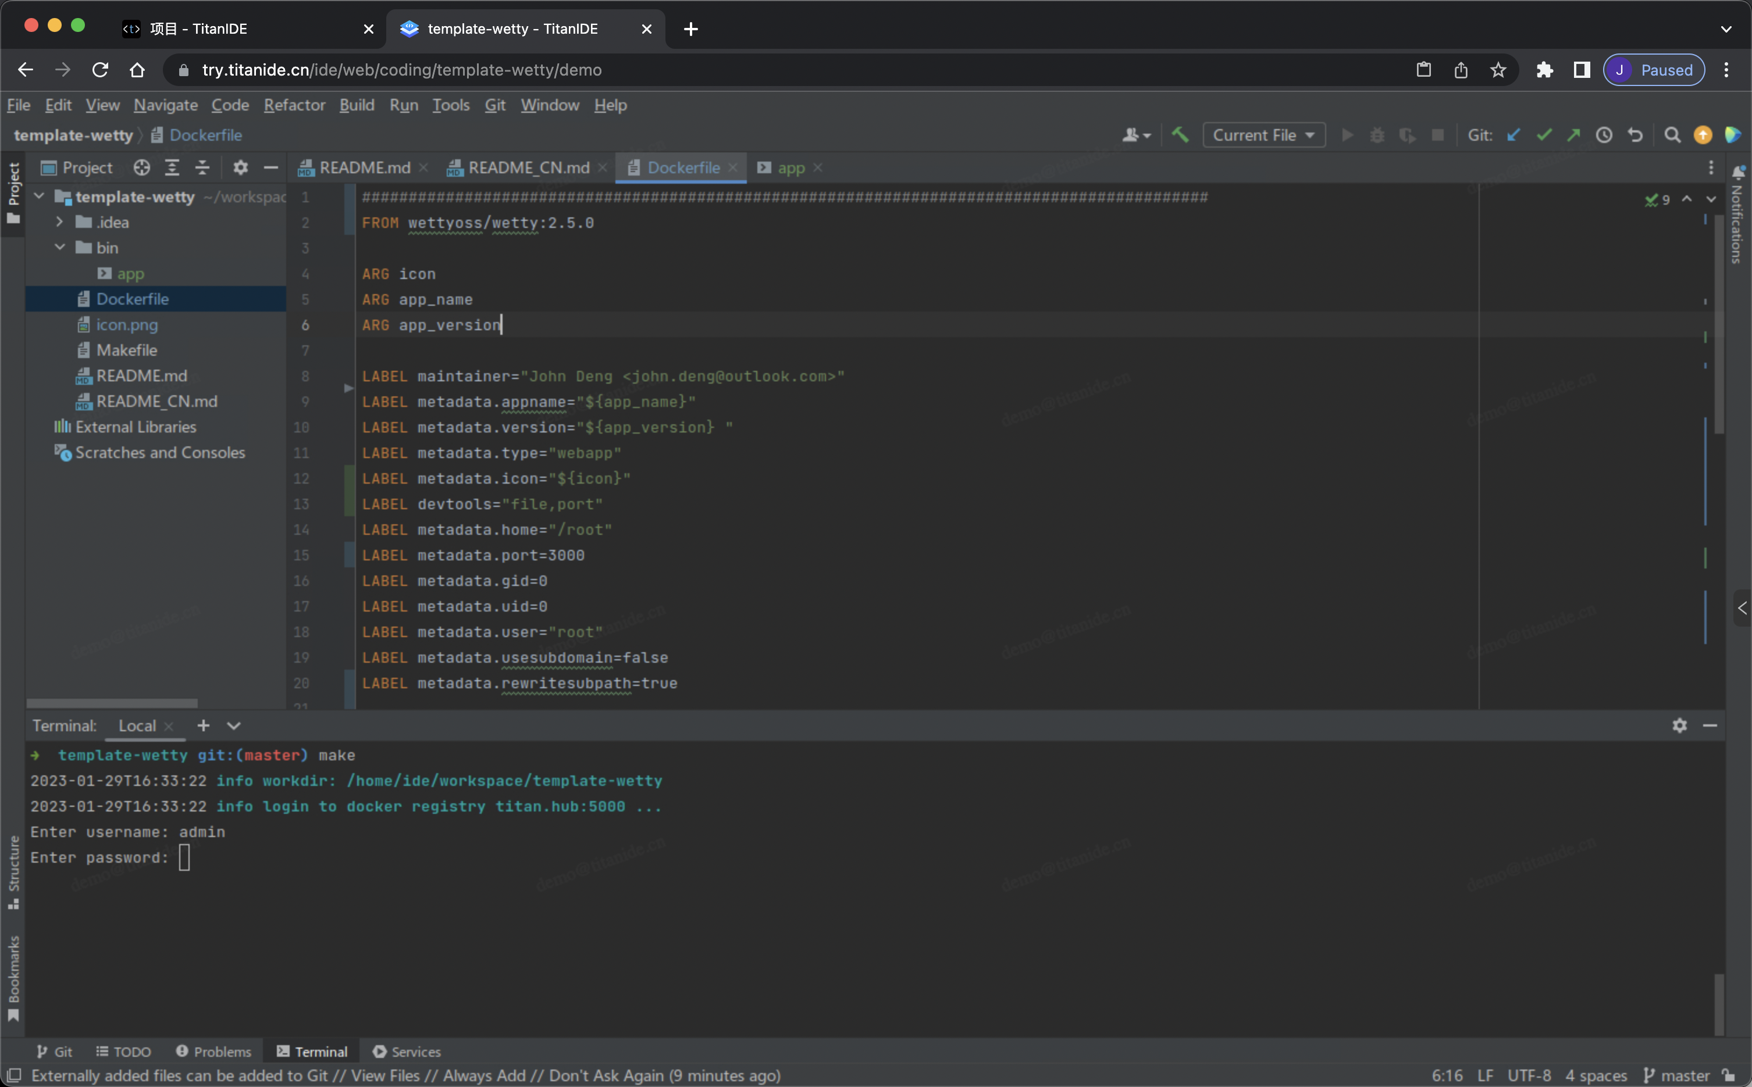Click the Git push arrow icon

point(1573,135)
